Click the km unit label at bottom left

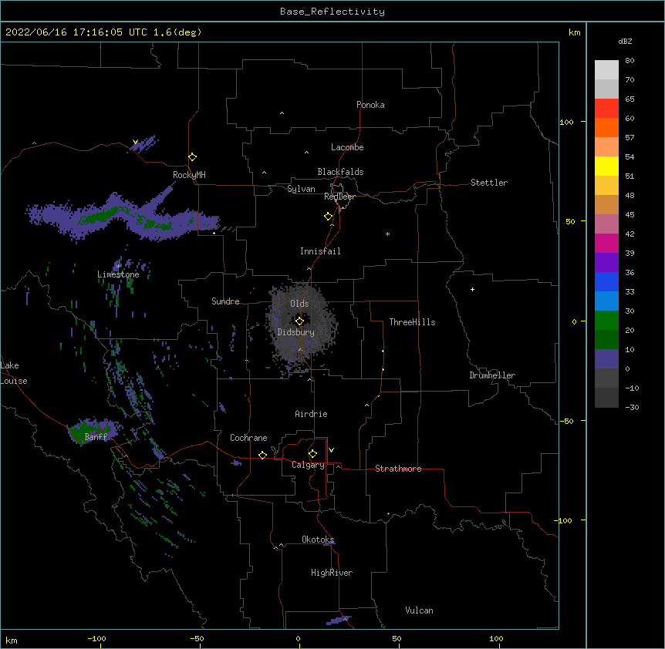click(12, 641)
